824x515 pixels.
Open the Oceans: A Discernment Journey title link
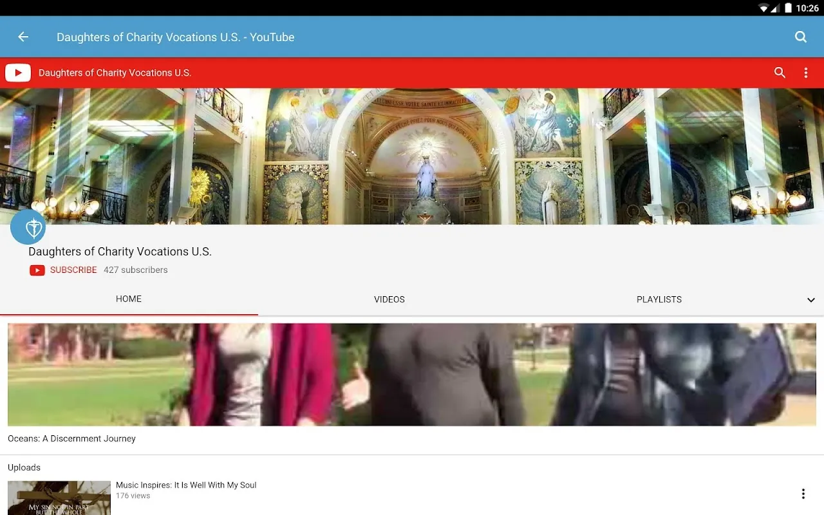click(71, 439)
